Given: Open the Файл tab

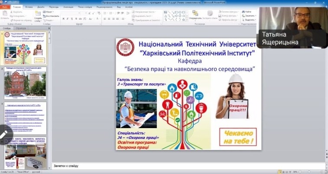Looking at the screenshot, I should pyautogui.click(x=5, y=7).
